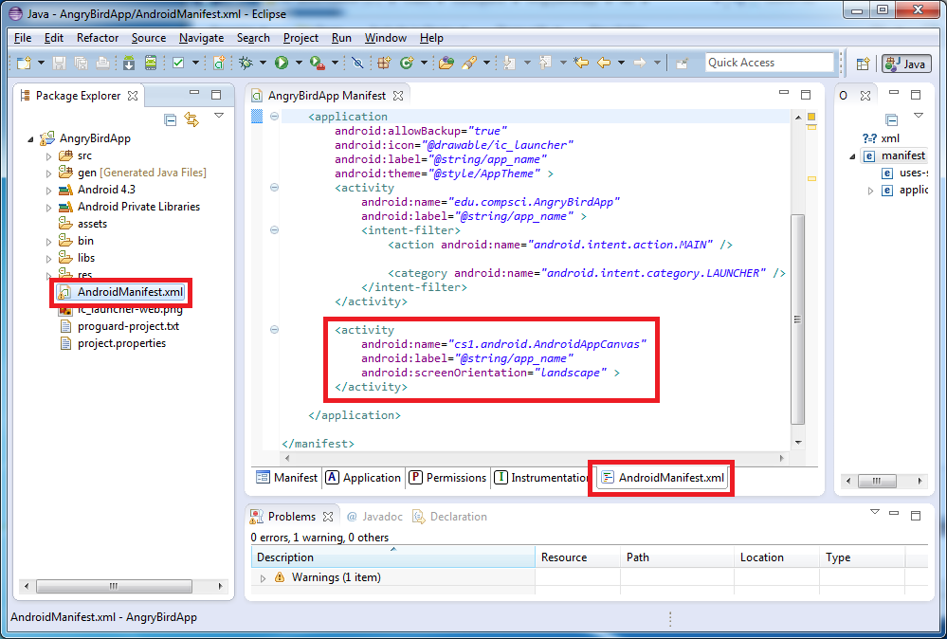
Task: Click the Quick Access search field
Action: [x=769, y=63]
